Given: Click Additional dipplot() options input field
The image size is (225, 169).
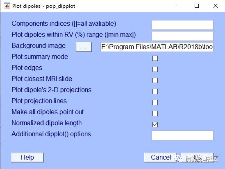Looking at the screenshot, I should (x=182, y=135).
